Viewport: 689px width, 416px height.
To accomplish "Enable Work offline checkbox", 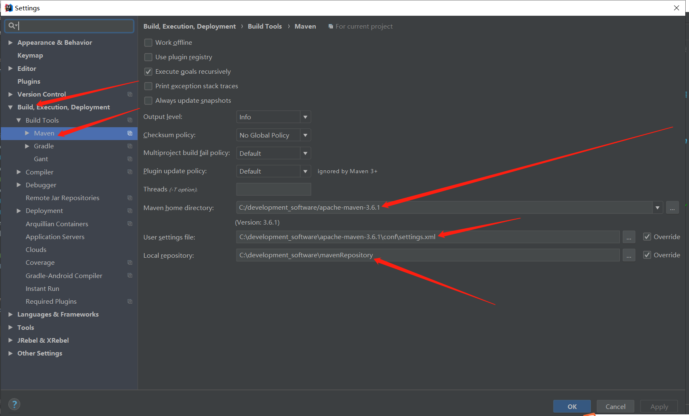I will pos(148,43).
